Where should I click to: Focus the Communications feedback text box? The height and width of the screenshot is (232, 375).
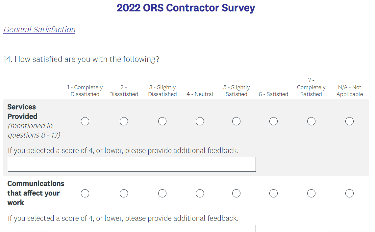click(132, 229)
